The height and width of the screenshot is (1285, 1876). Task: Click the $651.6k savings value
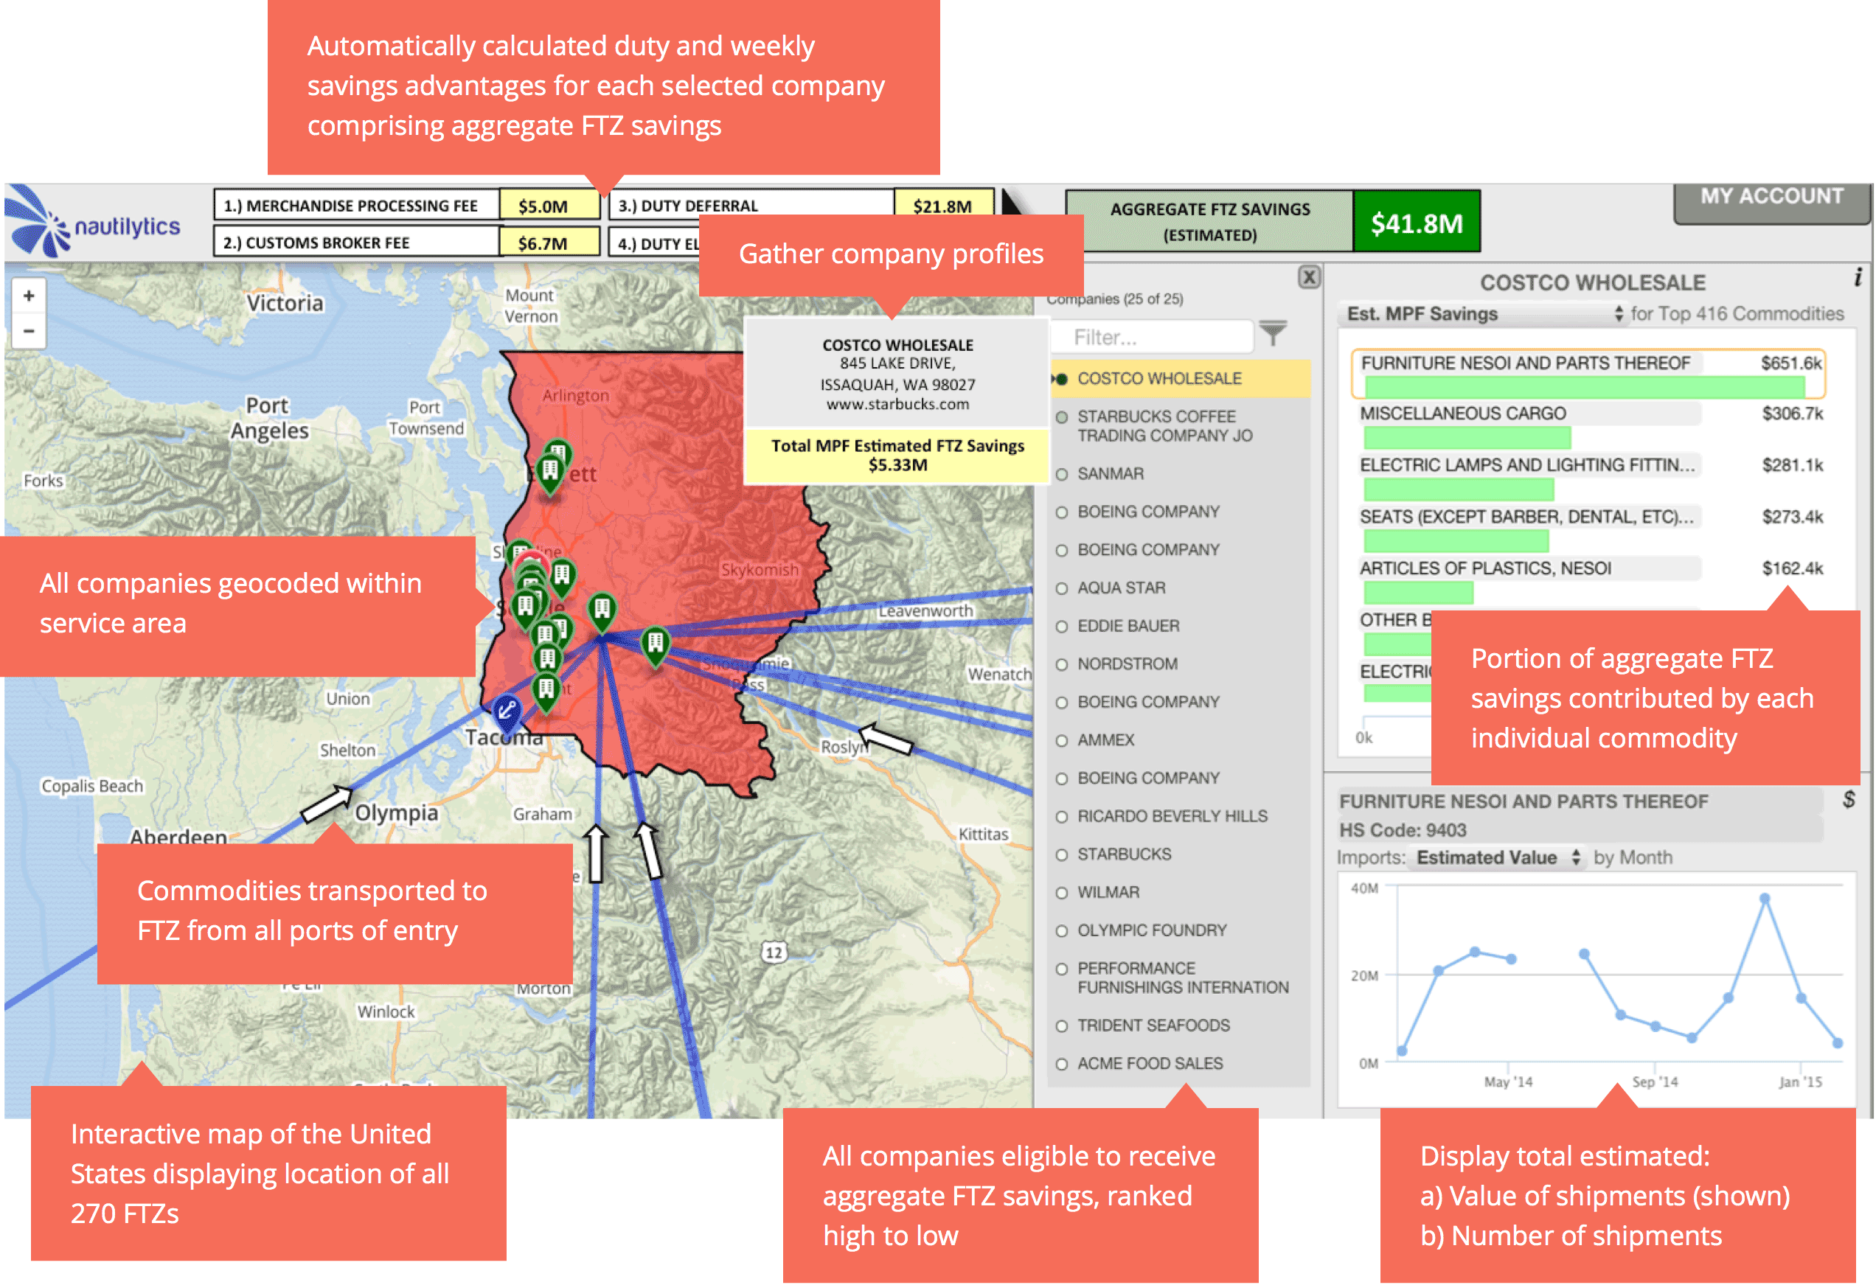(x=1791, y=363)
